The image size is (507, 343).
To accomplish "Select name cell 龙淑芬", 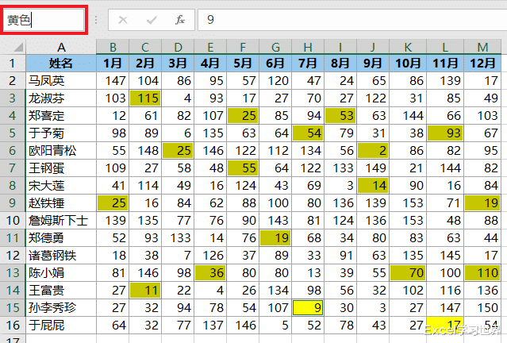I will coord(61,98).
